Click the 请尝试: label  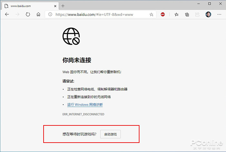point(68,81)
